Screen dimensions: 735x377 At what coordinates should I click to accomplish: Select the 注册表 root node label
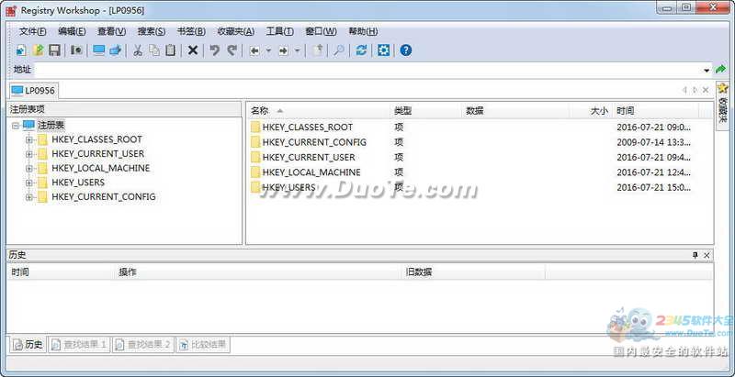pyautogui.click(x=51, y=126)
